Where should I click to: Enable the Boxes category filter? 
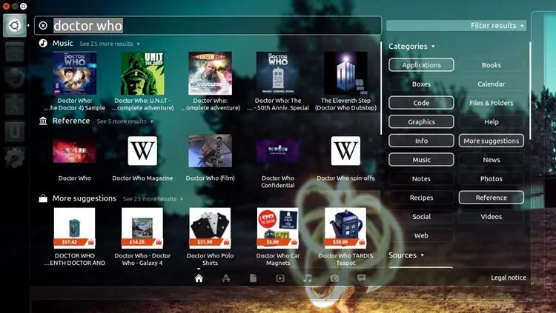click(421, 84)
